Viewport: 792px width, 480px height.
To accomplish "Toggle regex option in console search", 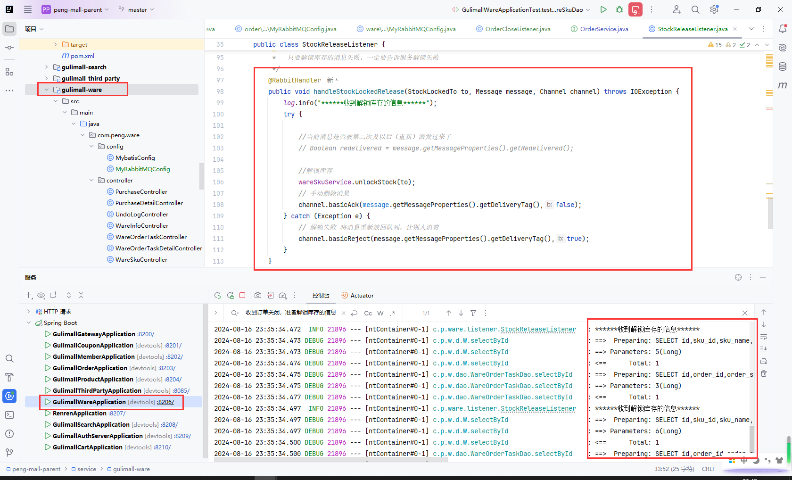I will 393,313.
